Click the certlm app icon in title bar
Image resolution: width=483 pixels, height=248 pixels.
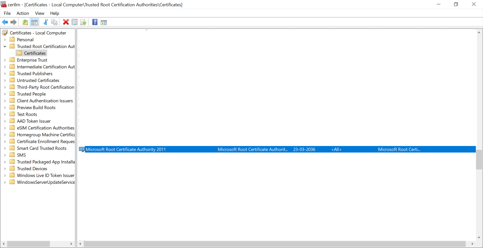(x=4, y=5)
